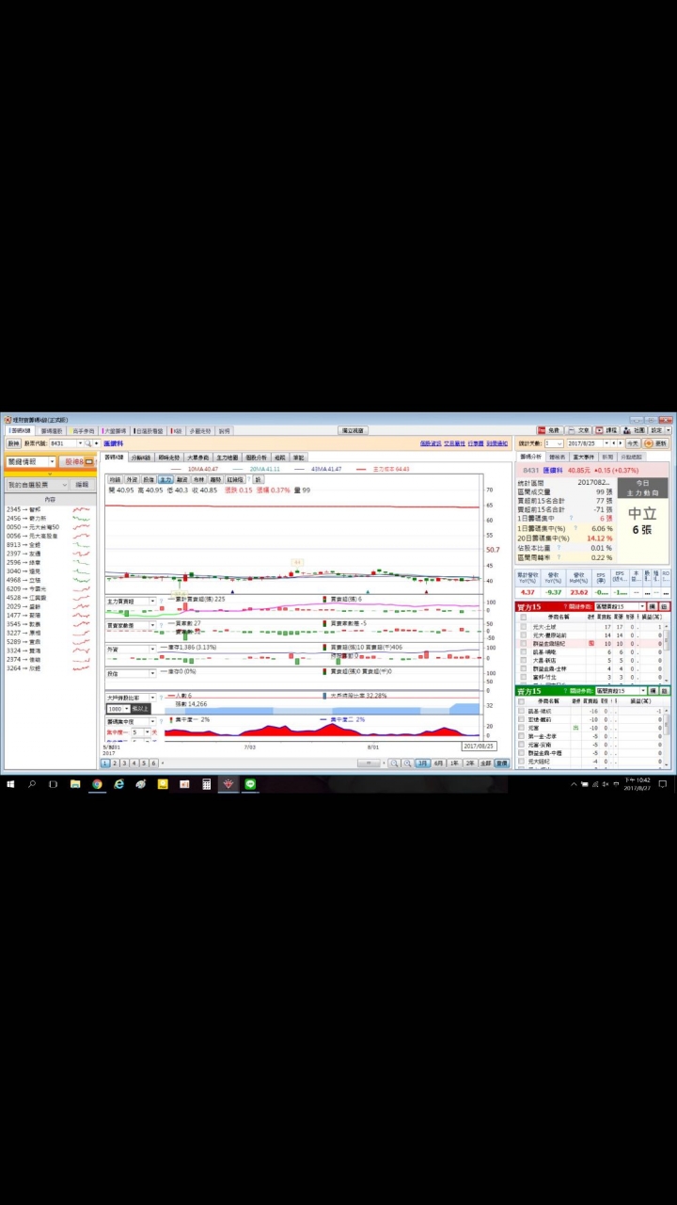Screen dimensions: 677x1205
Task: Select the 6月 time range button
Action: [438, 763]
